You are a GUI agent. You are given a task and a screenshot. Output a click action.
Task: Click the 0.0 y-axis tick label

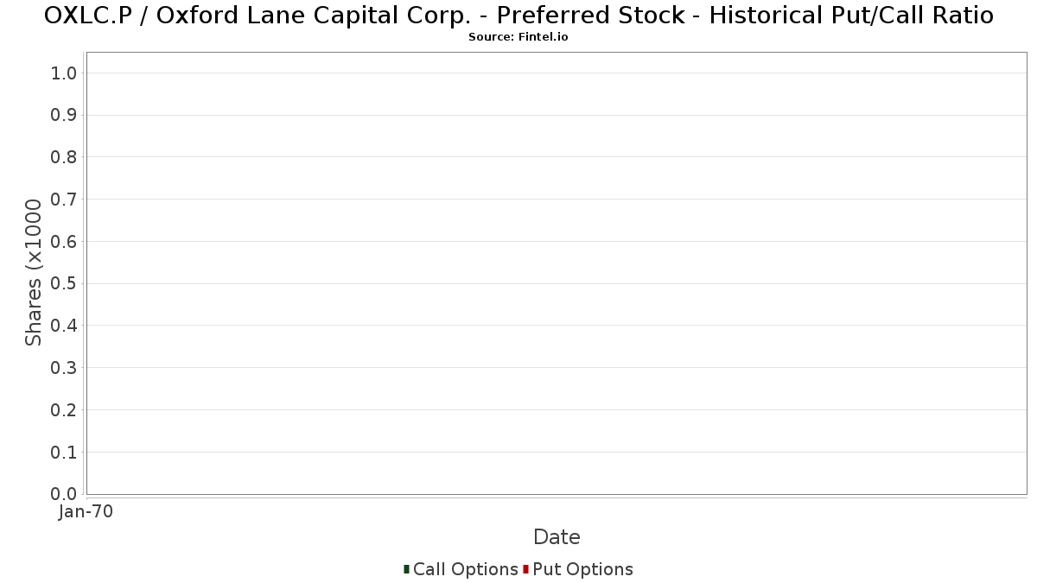[65, 494]
